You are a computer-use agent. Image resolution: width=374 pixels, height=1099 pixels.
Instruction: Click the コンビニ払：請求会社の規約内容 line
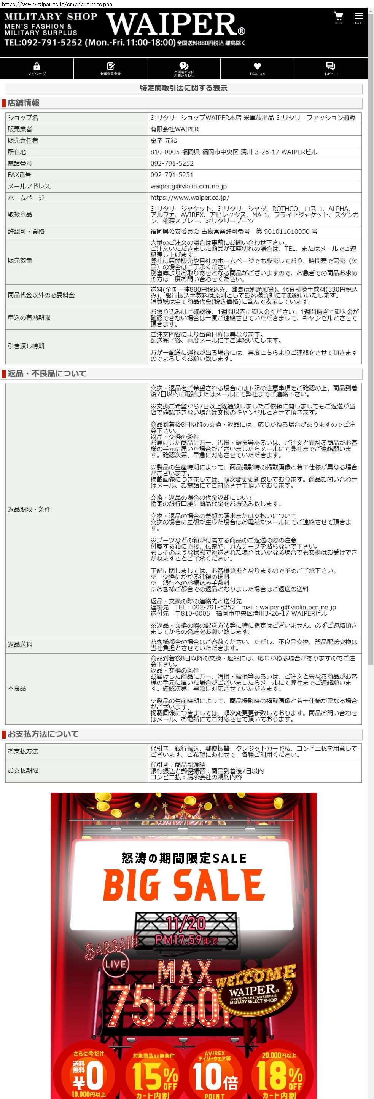click(196, 777)
